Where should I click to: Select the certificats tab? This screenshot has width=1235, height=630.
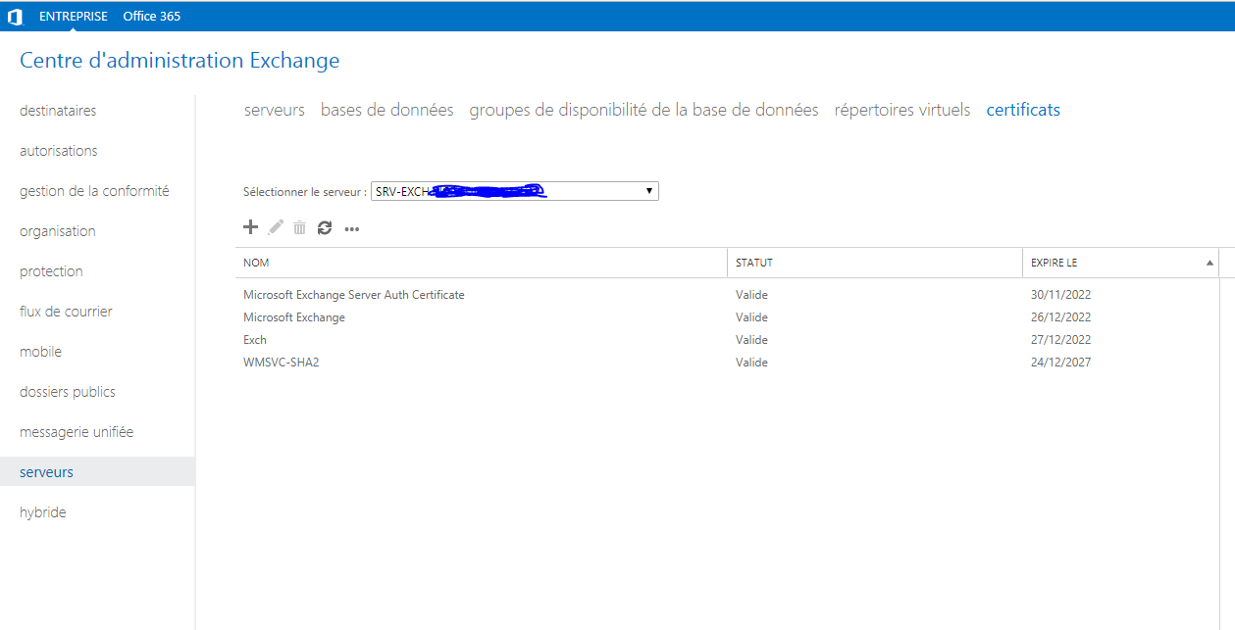tap(1023, 110)
